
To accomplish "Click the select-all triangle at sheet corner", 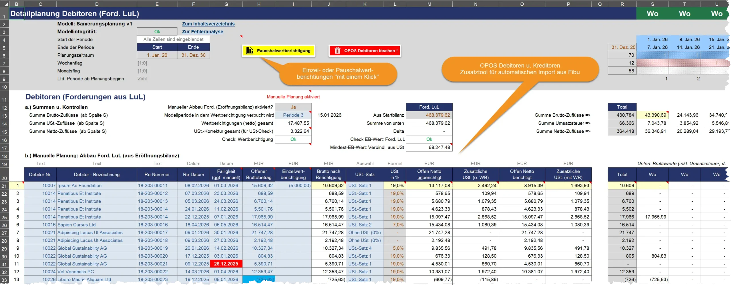I will click(x=5, y=4).
